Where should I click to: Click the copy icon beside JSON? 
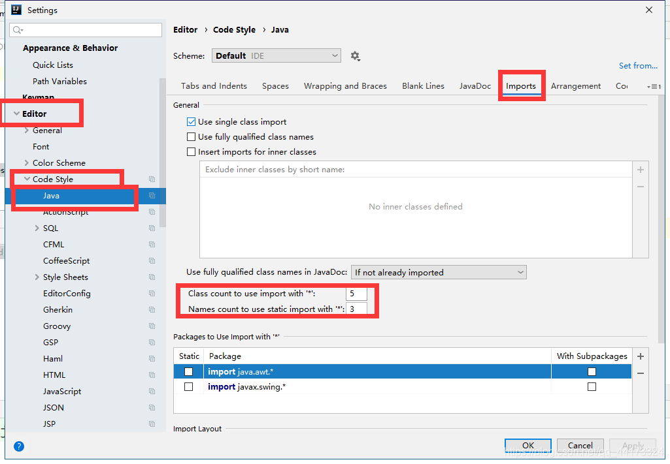(x=152, y=408)
